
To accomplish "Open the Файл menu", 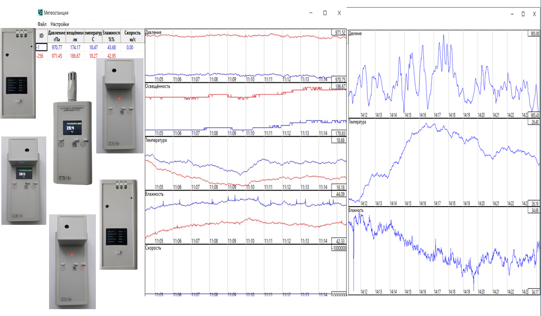I will click(x=42, y=24).
